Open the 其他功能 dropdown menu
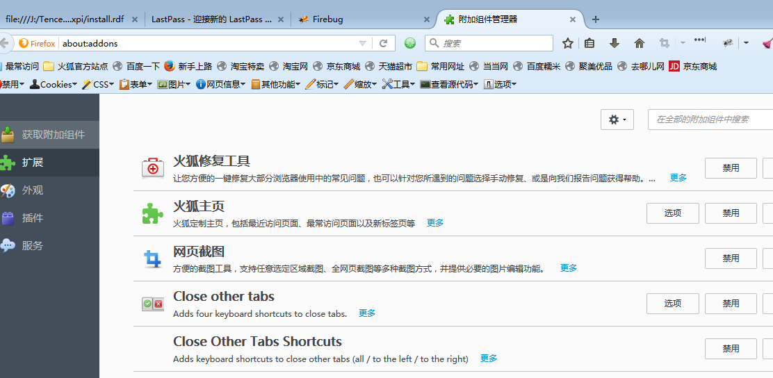Image resolution: width=773 pixels, height=378 pixels. 275,84
